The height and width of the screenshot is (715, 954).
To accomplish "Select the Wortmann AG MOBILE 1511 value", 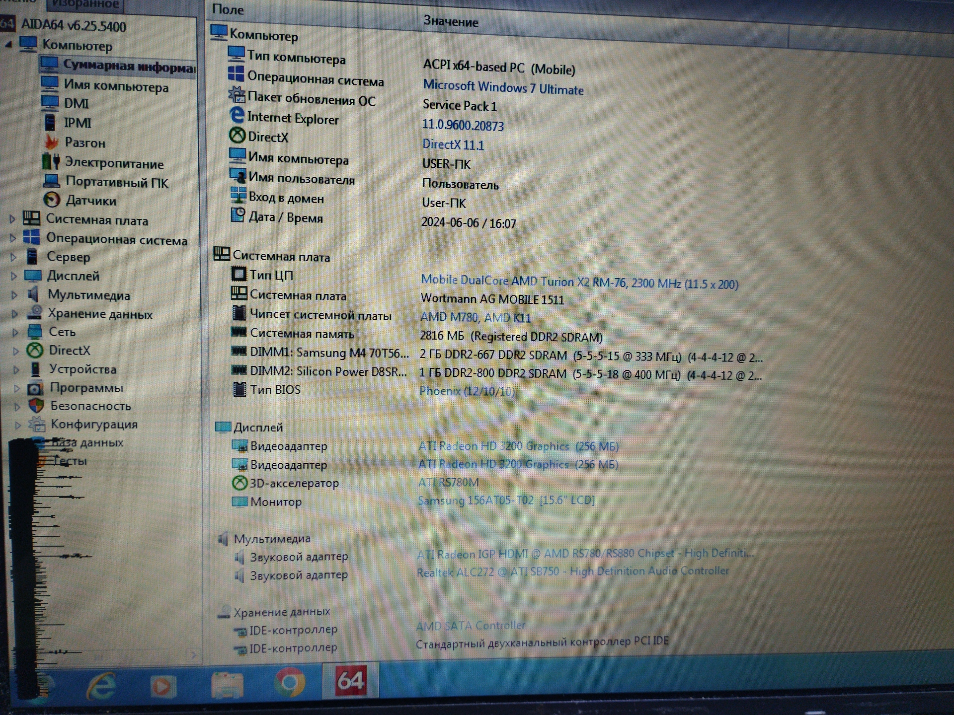I will 492,299.
